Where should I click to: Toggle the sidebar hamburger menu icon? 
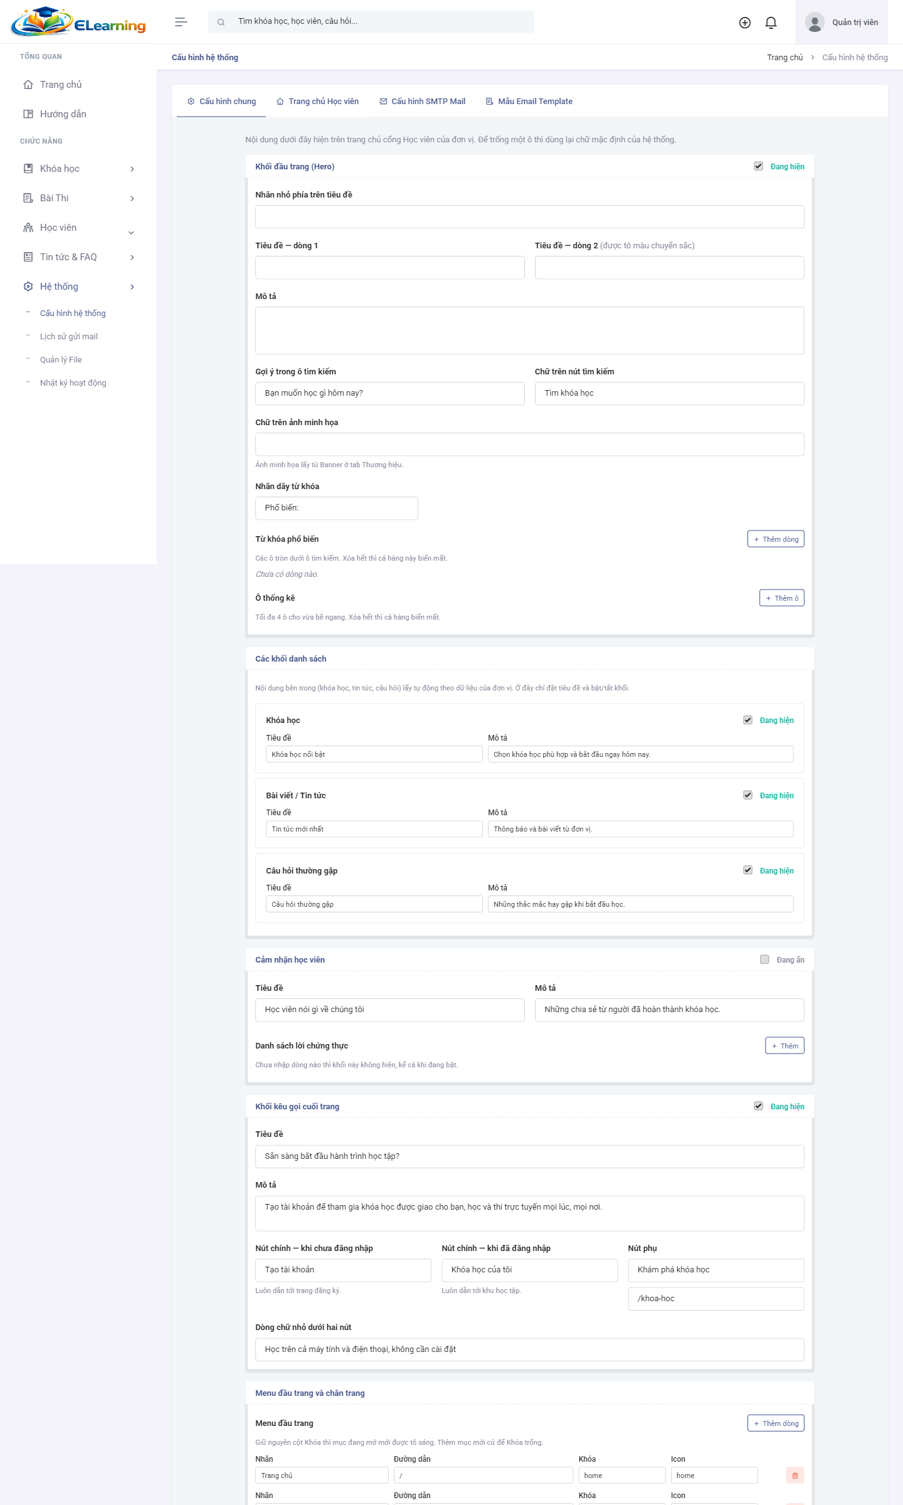tap(181, 22)
